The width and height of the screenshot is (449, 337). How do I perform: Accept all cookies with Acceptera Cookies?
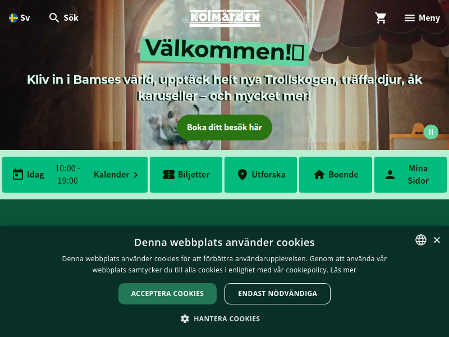pos(167,293)
